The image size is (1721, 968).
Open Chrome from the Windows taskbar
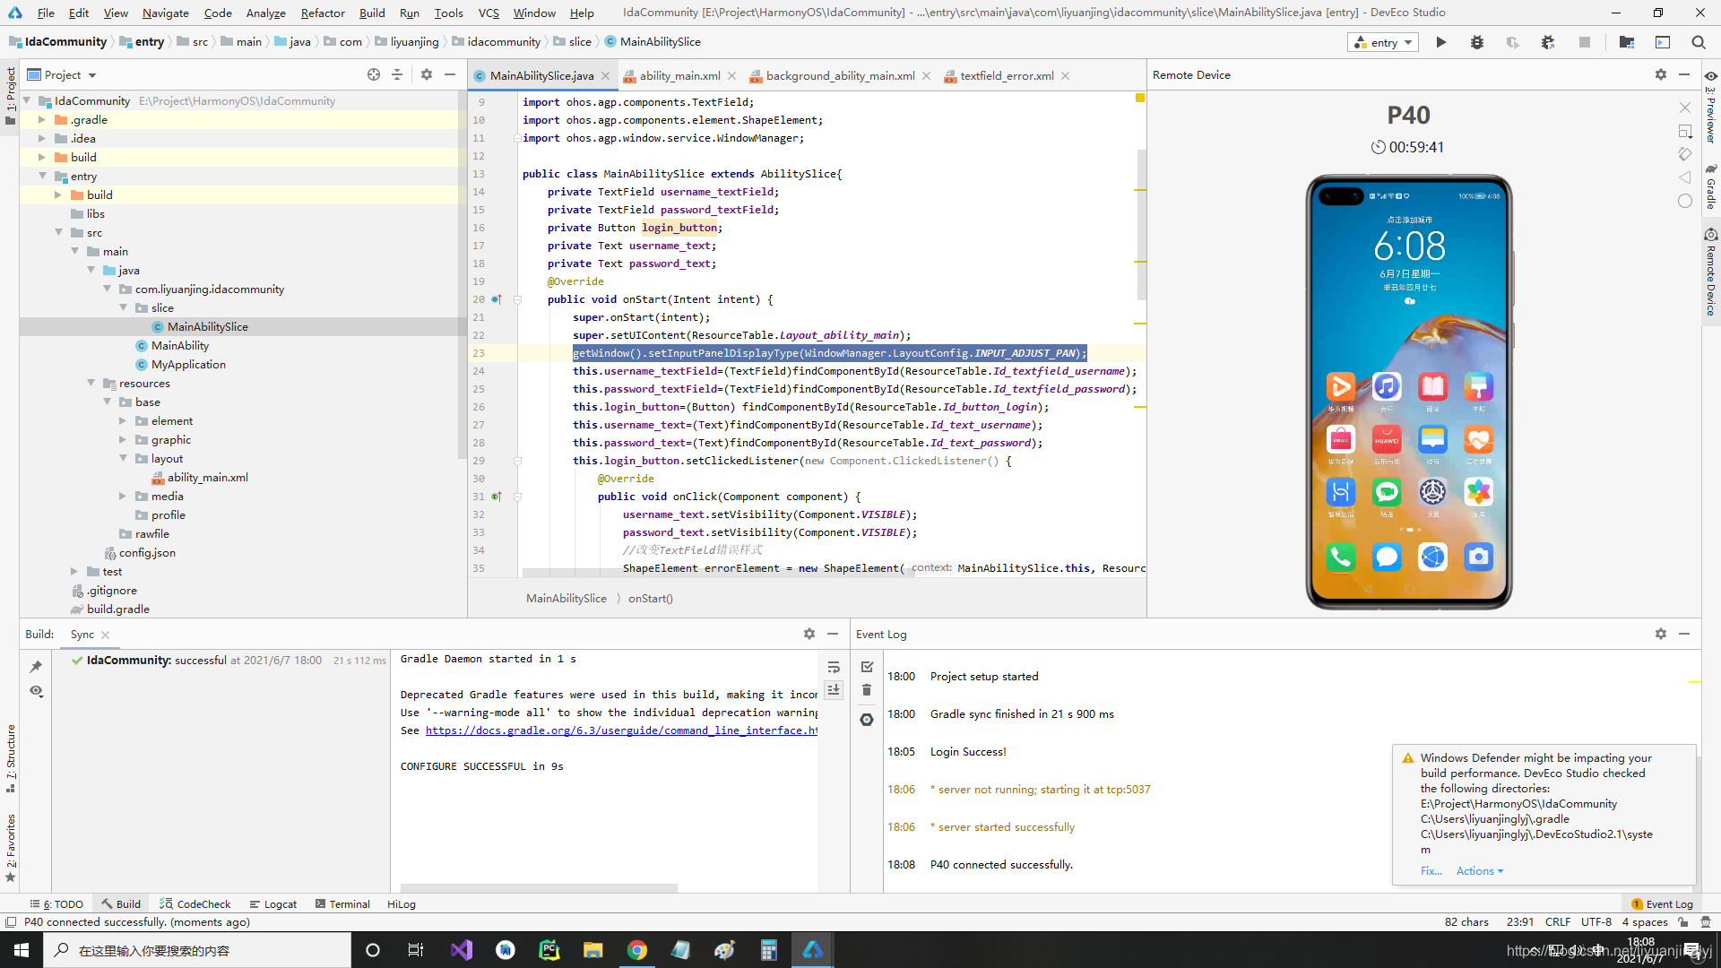[x=637, y=950]
